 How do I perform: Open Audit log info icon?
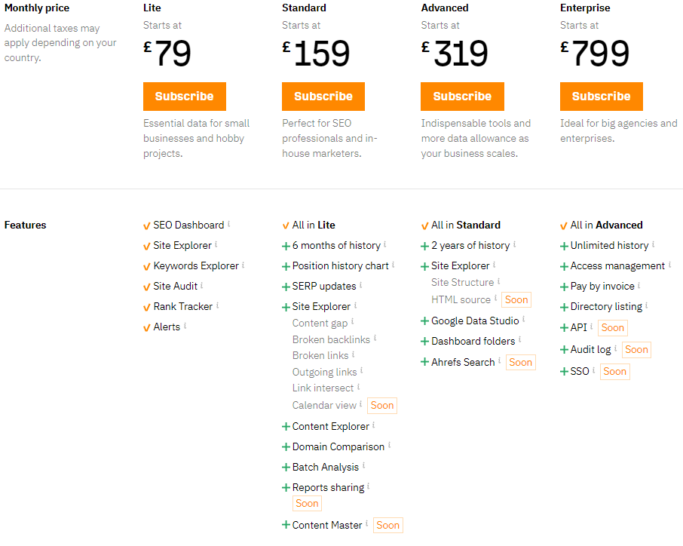coord(615,348)
